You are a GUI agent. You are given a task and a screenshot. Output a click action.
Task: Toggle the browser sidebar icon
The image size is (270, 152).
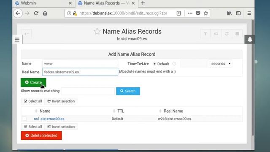[x=238, y=13]
